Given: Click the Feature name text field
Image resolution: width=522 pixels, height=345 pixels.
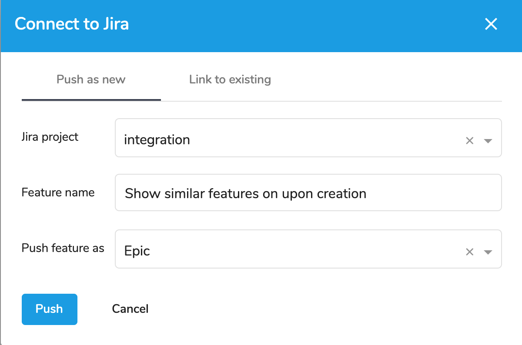Looking at the screenshot, I should [308, 193].
